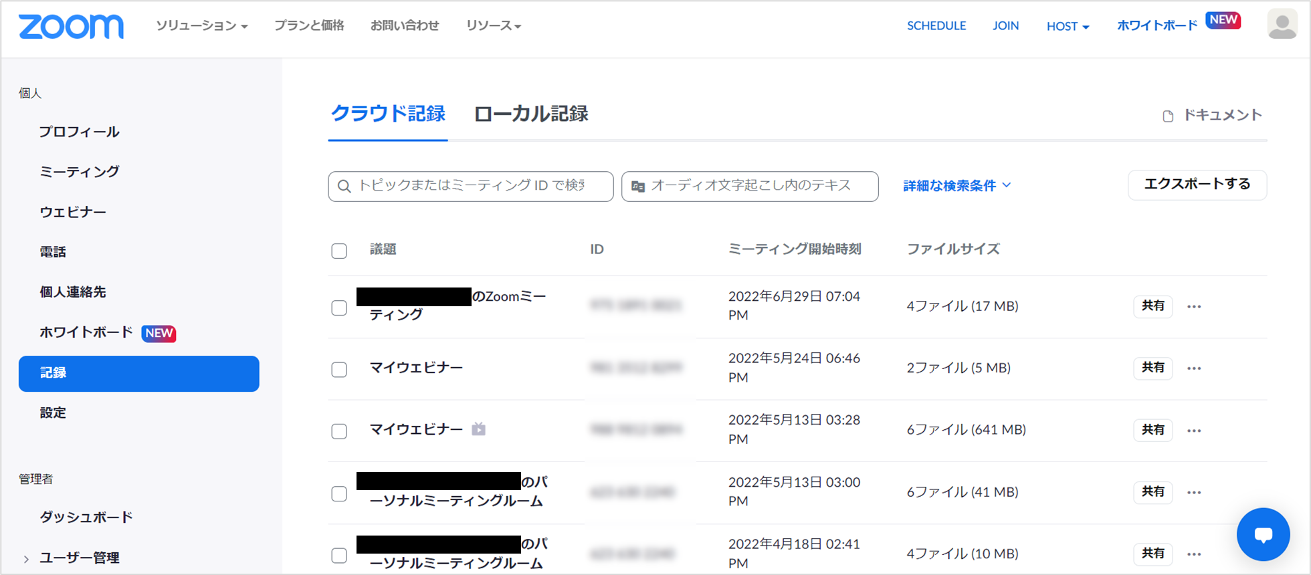Click the 2ファイル (5 MB) file size

[x=959, y=368]
